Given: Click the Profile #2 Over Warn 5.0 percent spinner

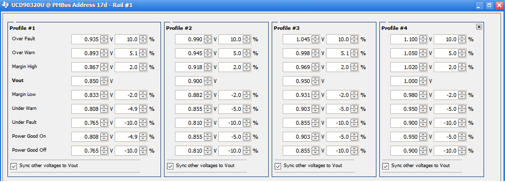Looking at the screenshot, I should 247,53.
